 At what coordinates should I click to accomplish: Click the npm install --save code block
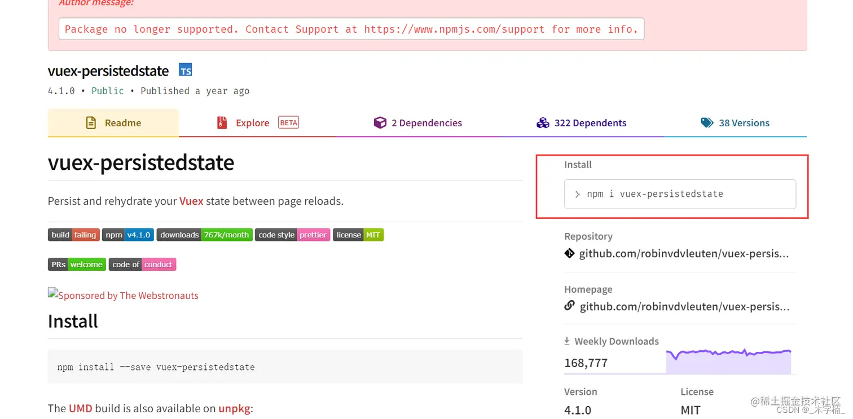285,367
